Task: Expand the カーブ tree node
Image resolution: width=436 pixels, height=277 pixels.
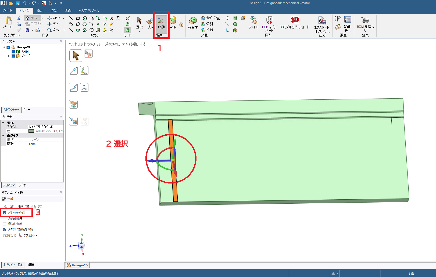Action: (x=9, y=56)
